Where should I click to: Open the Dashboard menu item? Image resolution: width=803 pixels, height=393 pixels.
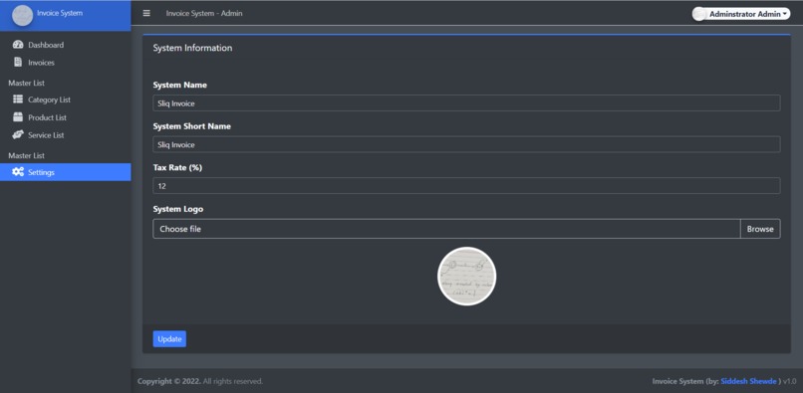pyautogui.click(x=66, y=45)
